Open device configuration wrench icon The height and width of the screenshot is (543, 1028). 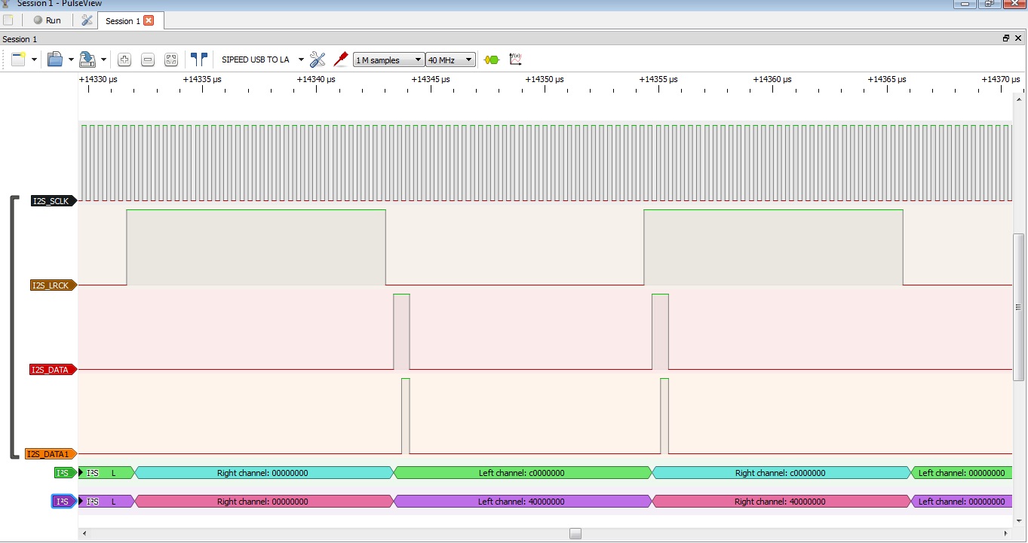coord(318,59)
